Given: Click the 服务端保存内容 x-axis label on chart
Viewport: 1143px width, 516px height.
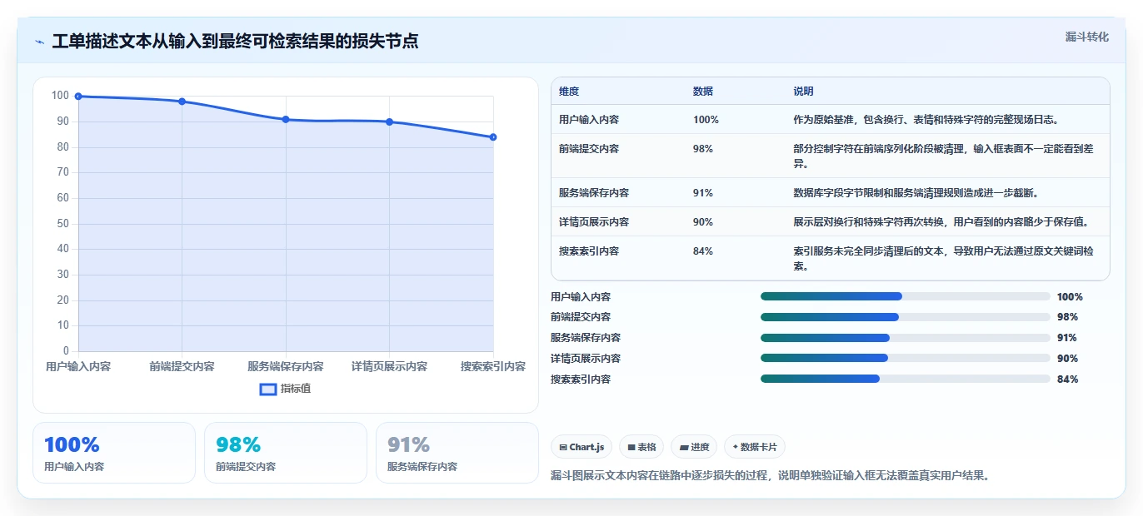Looking at the screenshot, I should pos(286,366).
